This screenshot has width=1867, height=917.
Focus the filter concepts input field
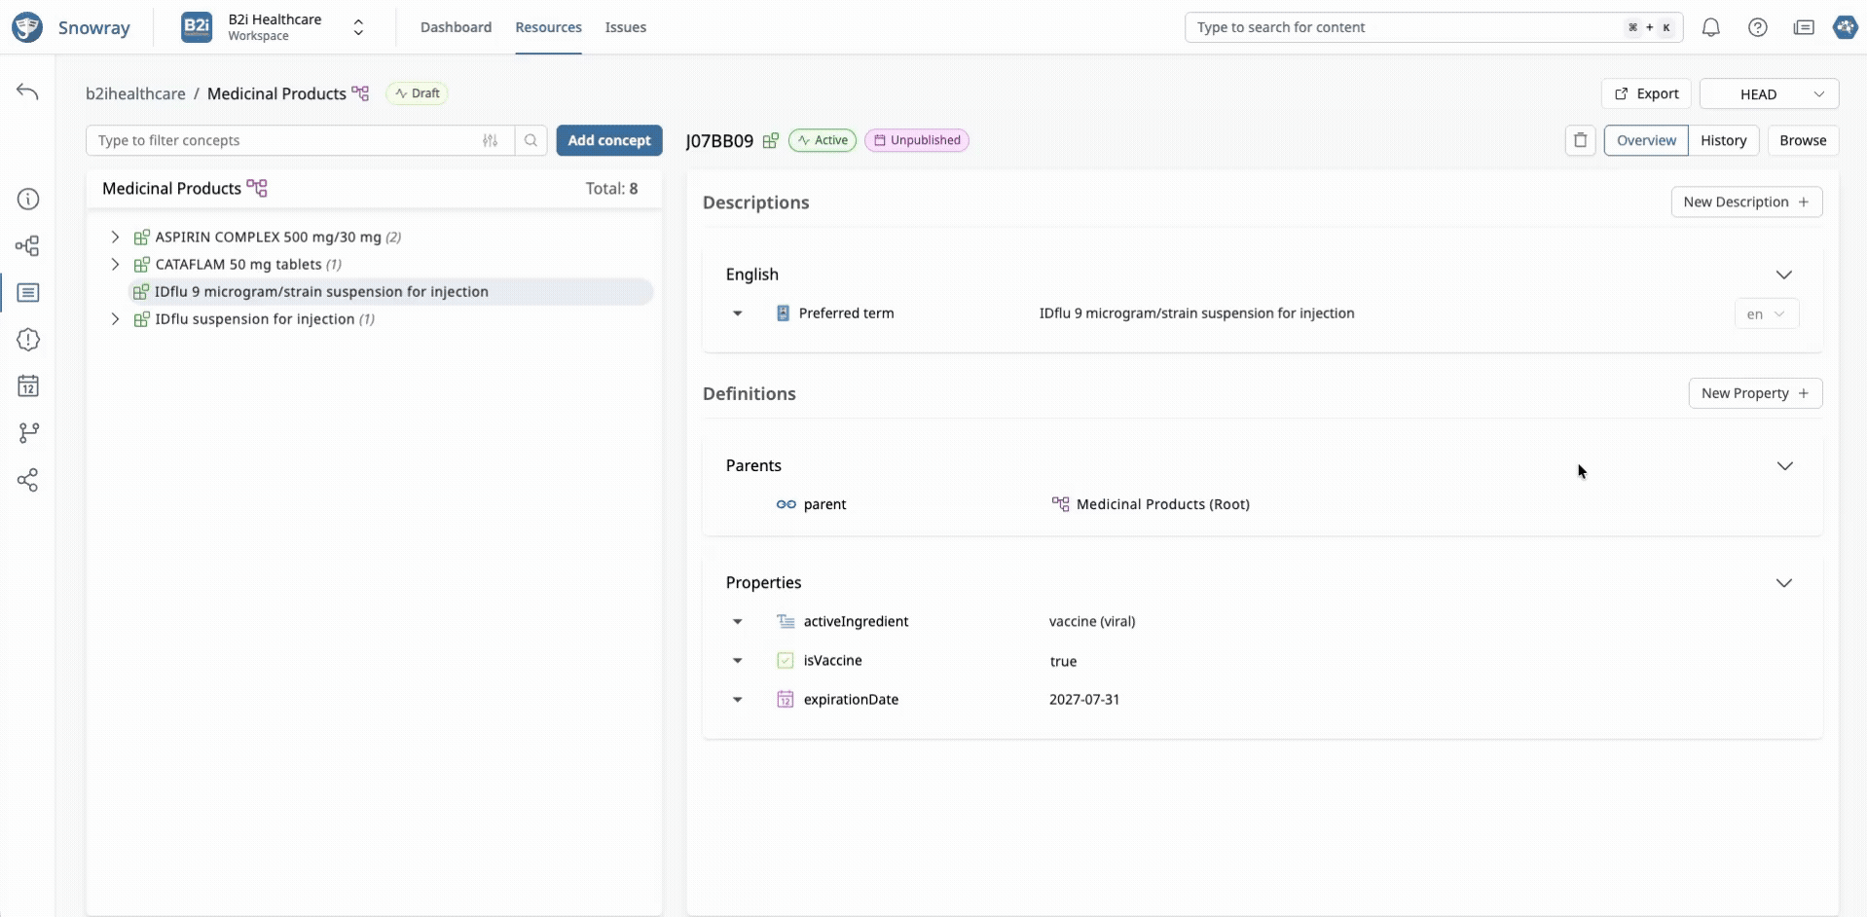click(x=286, y=140)
